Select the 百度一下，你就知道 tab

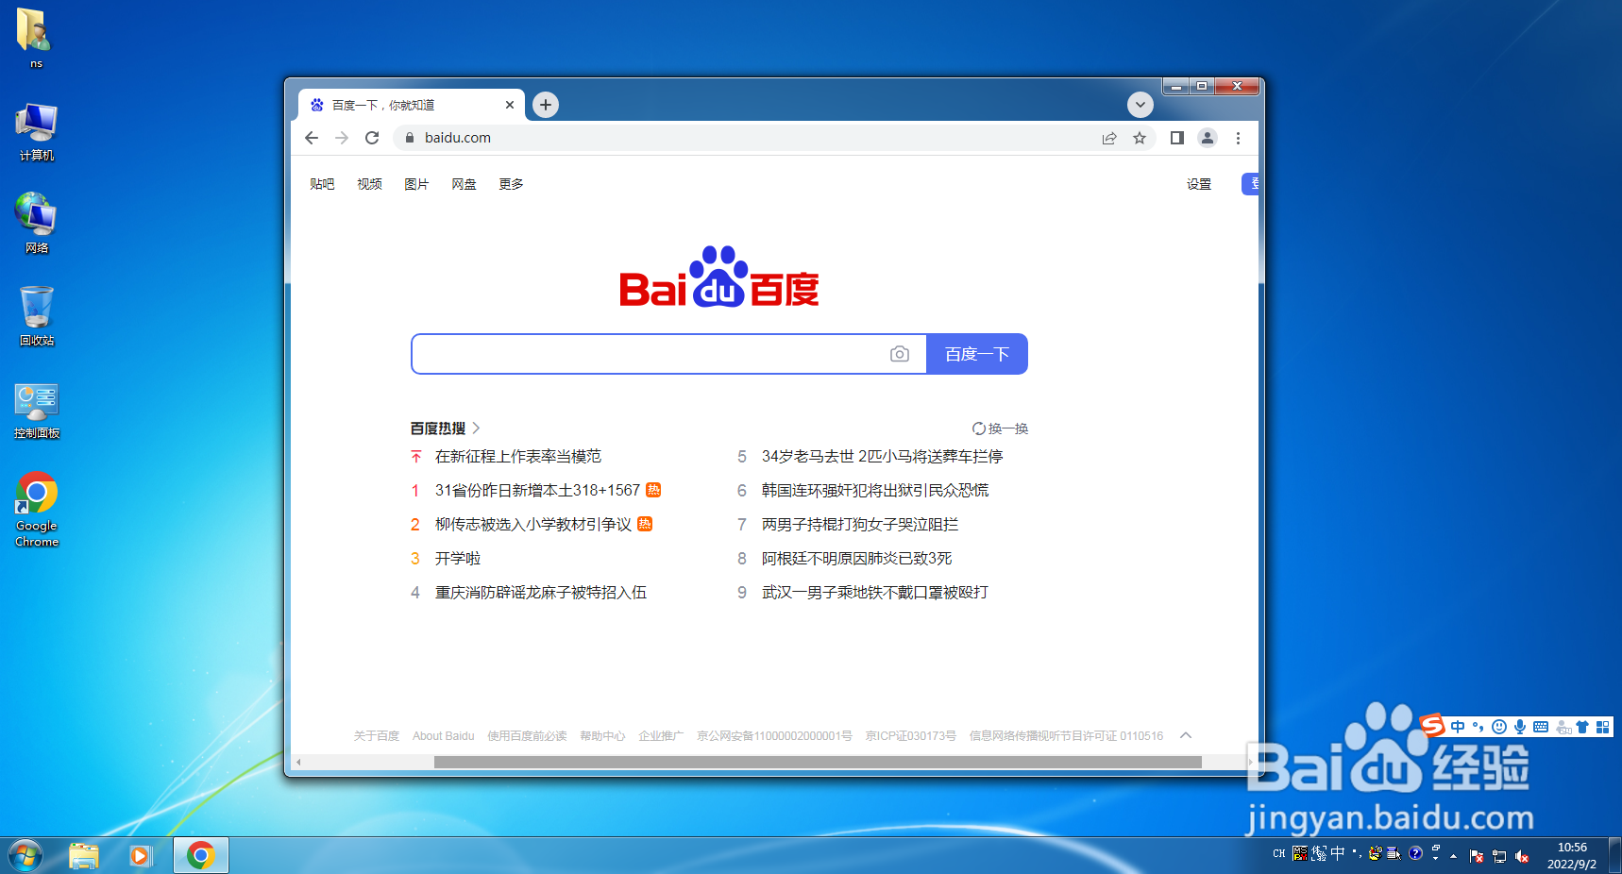click(x=411, y=105)
